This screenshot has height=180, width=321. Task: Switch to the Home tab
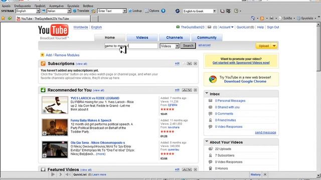pyautogui.click(x=110, y=37)
